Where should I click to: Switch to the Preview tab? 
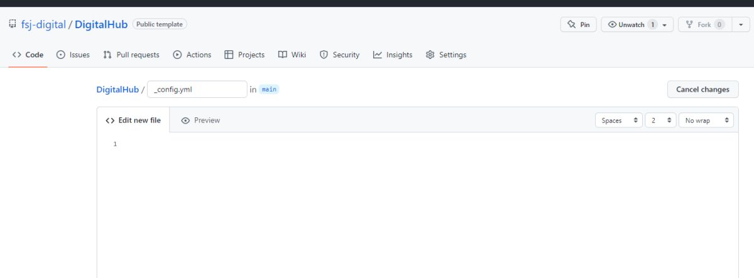[200, 120]
